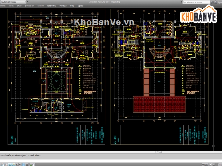
Task: Open the Format menu
Action: click(3, 6)
